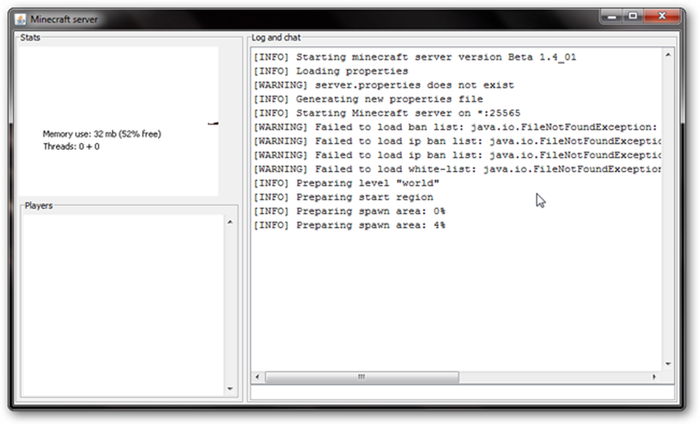Image resolution: width=700 pixels, height=425 pixels.
Task: Click the 'Memory use: 32 mb (52% free)' text
Action: coord(101,134)
